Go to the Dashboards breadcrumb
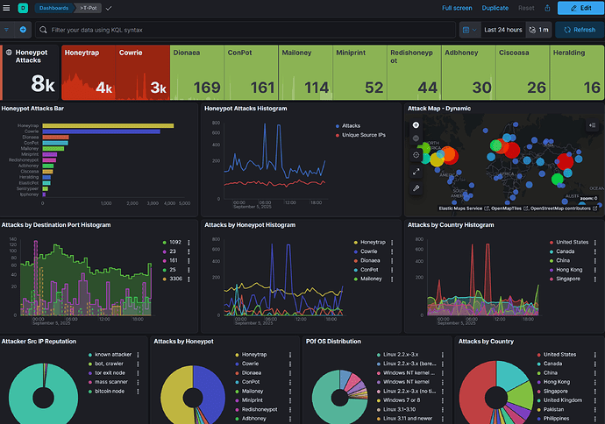This screenshot has height=424, width=605. pyautogui.click(x=53, y=8)
